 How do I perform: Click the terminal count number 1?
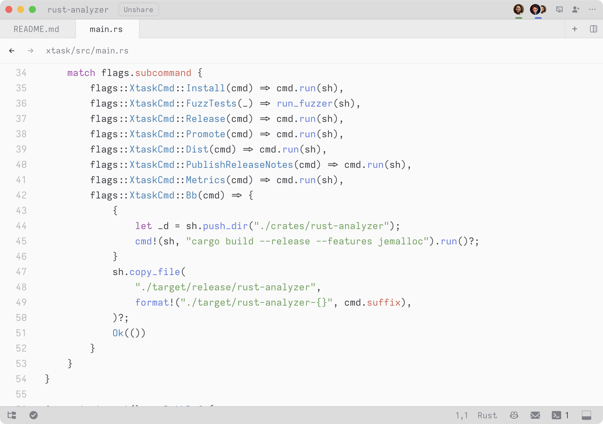point(567,415)
